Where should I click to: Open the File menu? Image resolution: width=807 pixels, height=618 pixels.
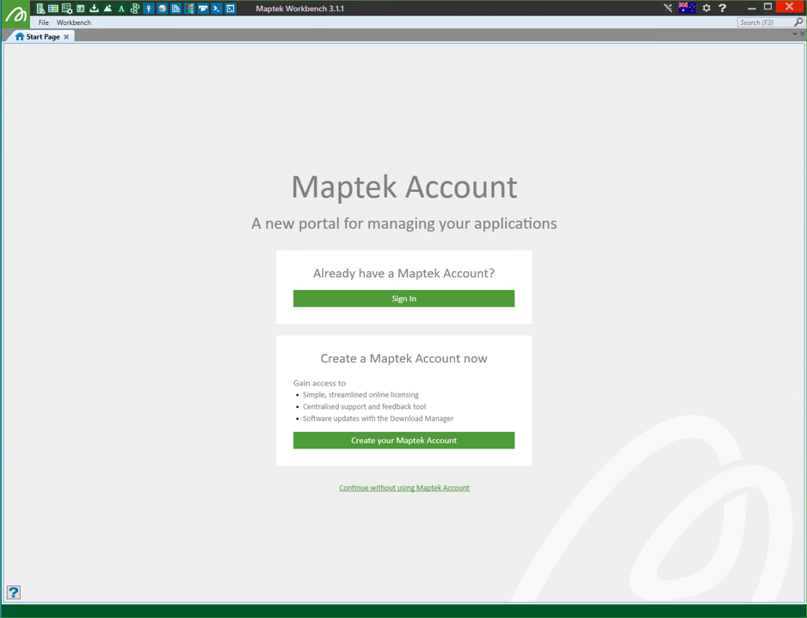43,22
